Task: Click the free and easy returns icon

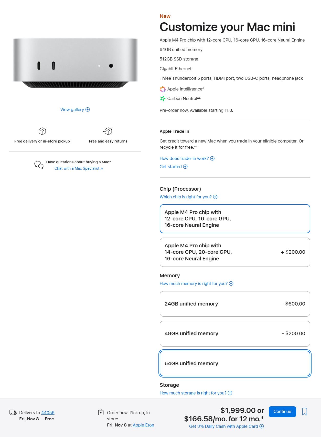Action: coord(108,131)
